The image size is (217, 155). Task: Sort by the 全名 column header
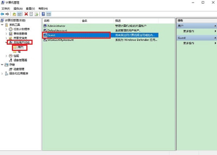pos(97,21)
